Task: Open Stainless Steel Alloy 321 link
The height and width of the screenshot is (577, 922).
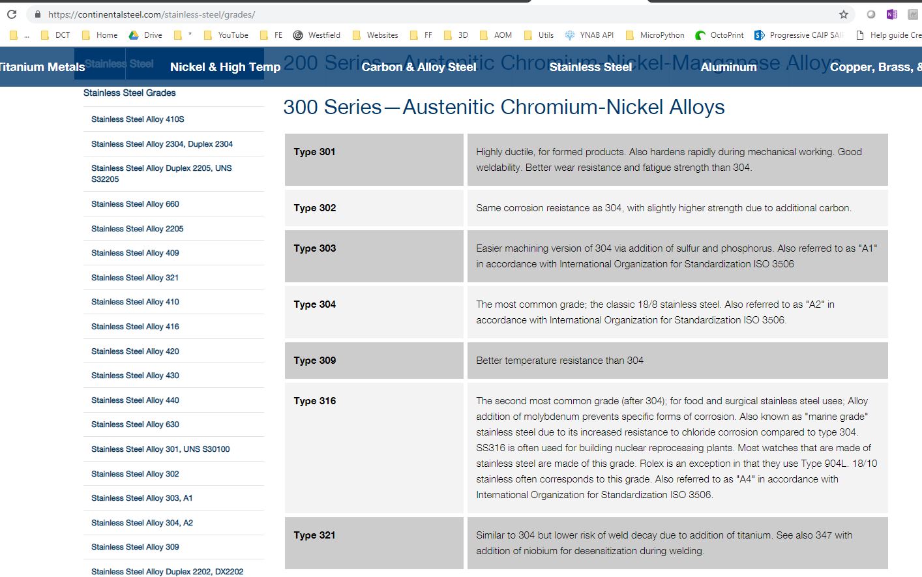Action: pos(135,278)
